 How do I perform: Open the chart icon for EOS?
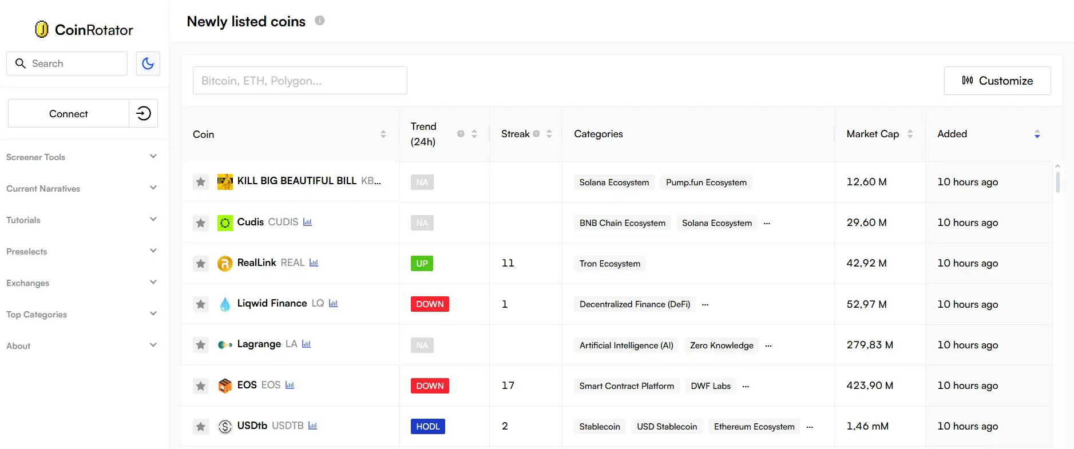click(290, 385)
